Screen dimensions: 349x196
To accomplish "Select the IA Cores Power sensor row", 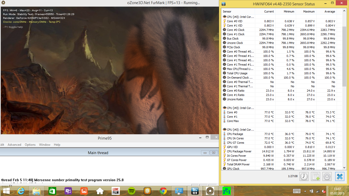I will [x=279, y=156].
